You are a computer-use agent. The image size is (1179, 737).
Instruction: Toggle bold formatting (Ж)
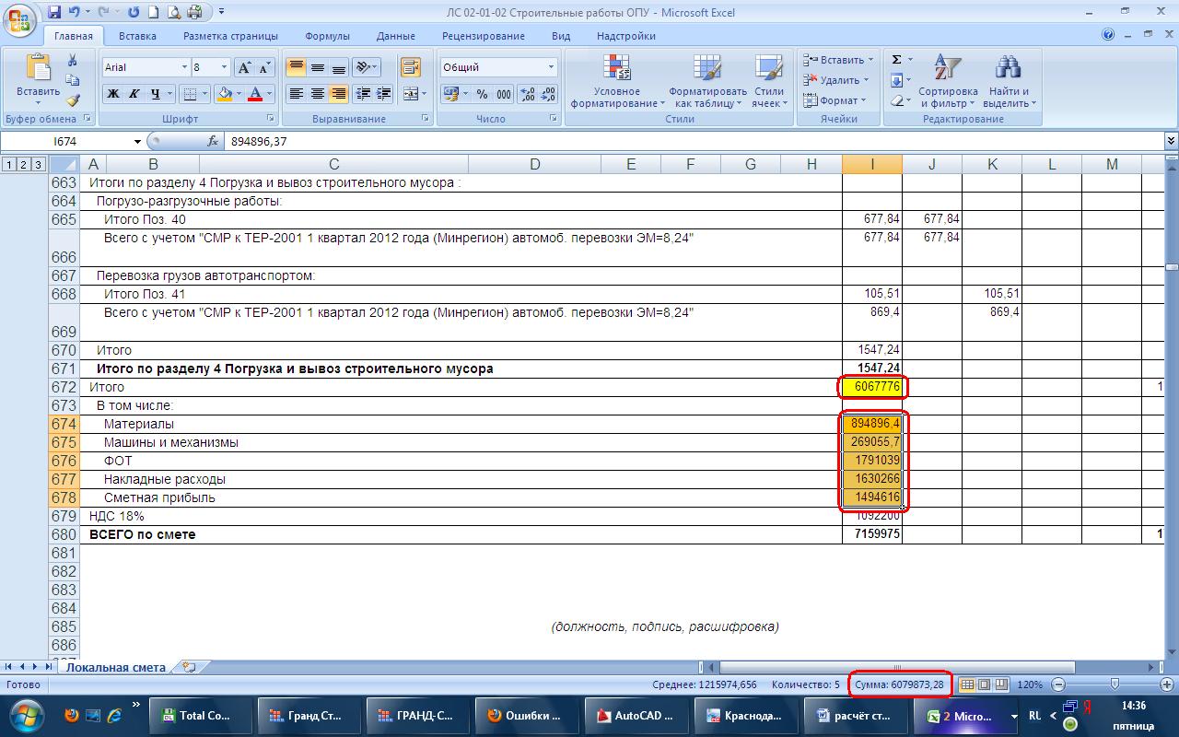pos(113,94)
